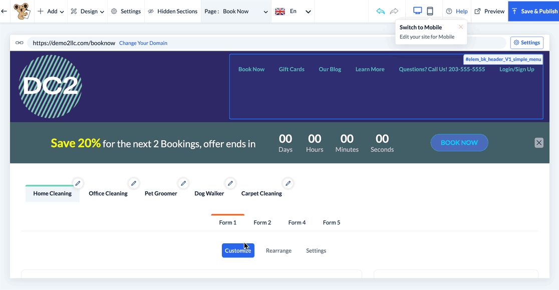Click the Customize button

(238, 250)
